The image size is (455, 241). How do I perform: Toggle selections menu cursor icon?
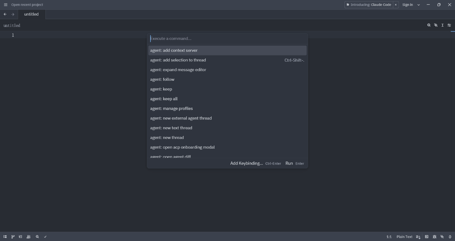coord(442,25)
